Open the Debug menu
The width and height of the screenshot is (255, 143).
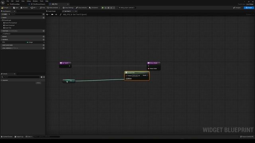point(29,1)
